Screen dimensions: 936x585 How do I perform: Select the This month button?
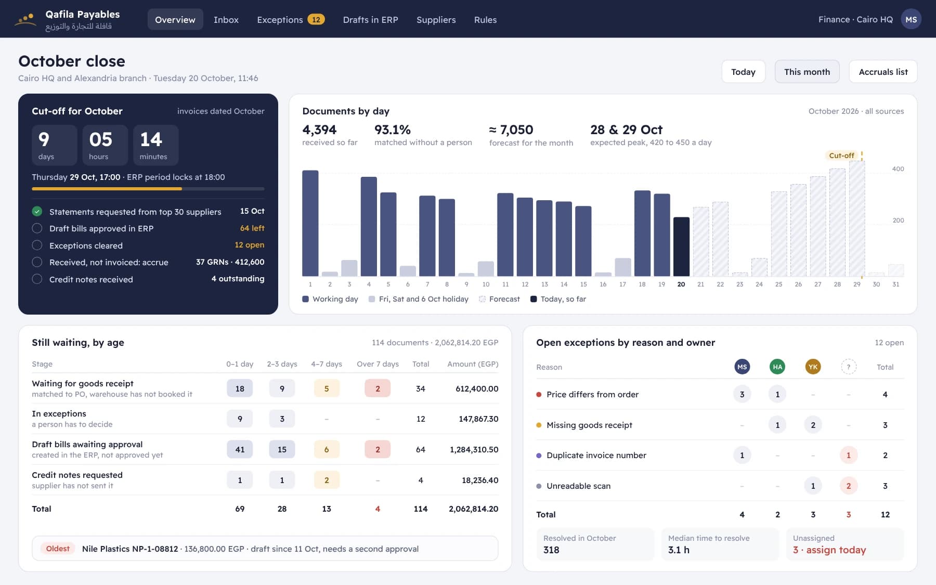click(x=807, y=72)
